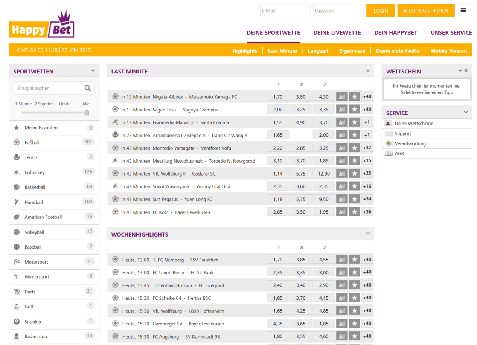Close the Wettschein panel
477x345 pixels.
click(x=466, y=70)
